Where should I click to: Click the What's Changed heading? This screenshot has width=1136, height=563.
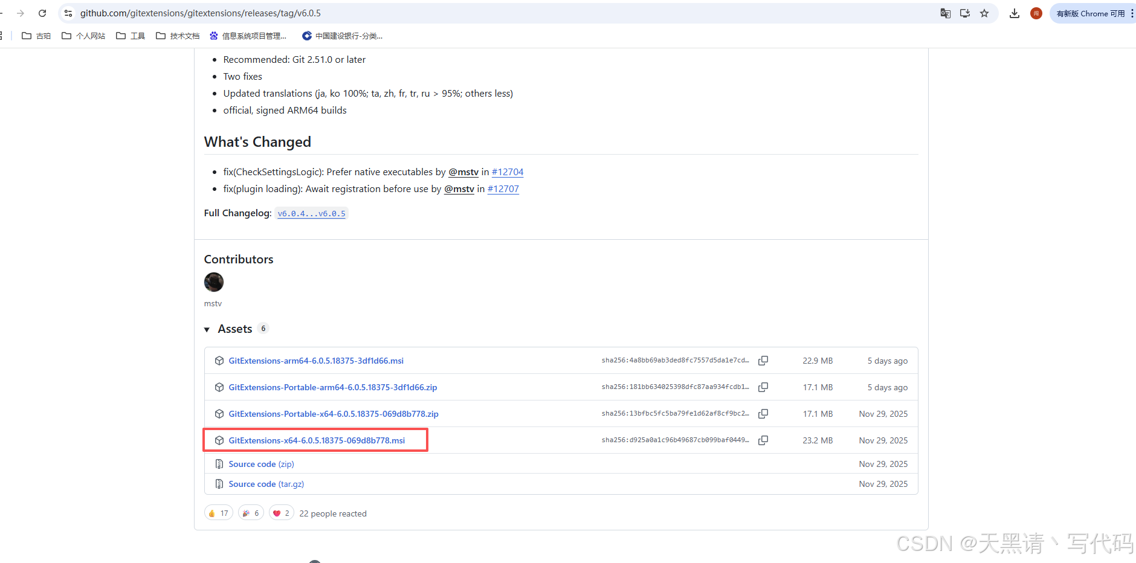(257, 142)
